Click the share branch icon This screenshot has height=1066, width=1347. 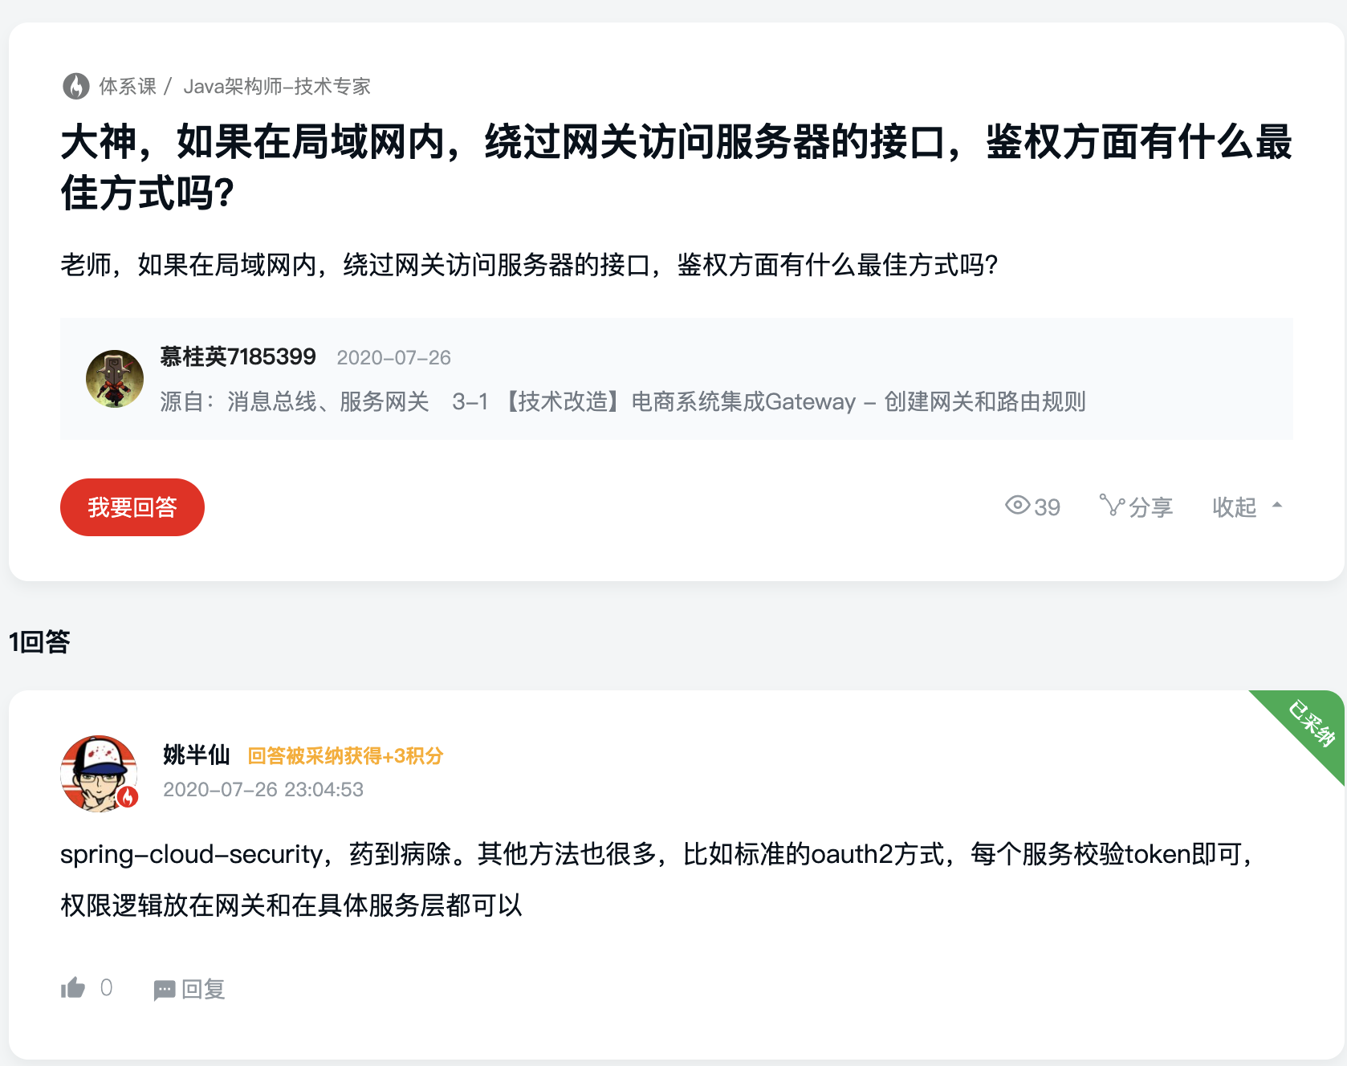point(1111,506)
